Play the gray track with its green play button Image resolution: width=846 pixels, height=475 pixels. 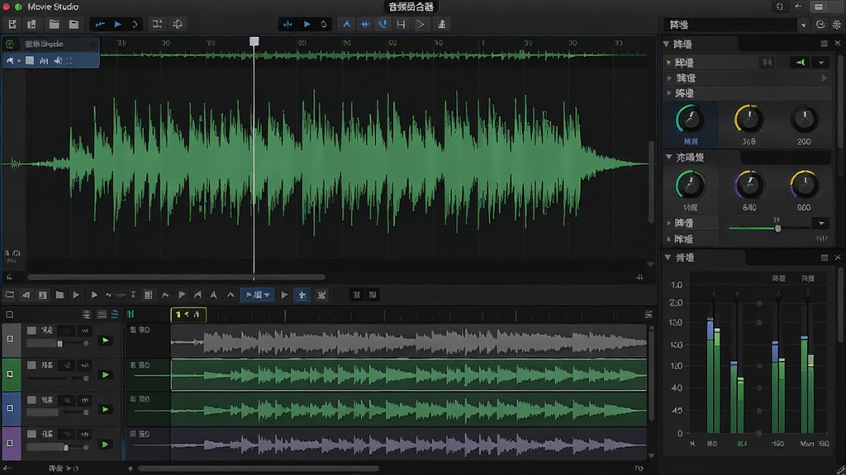point(106,341)
